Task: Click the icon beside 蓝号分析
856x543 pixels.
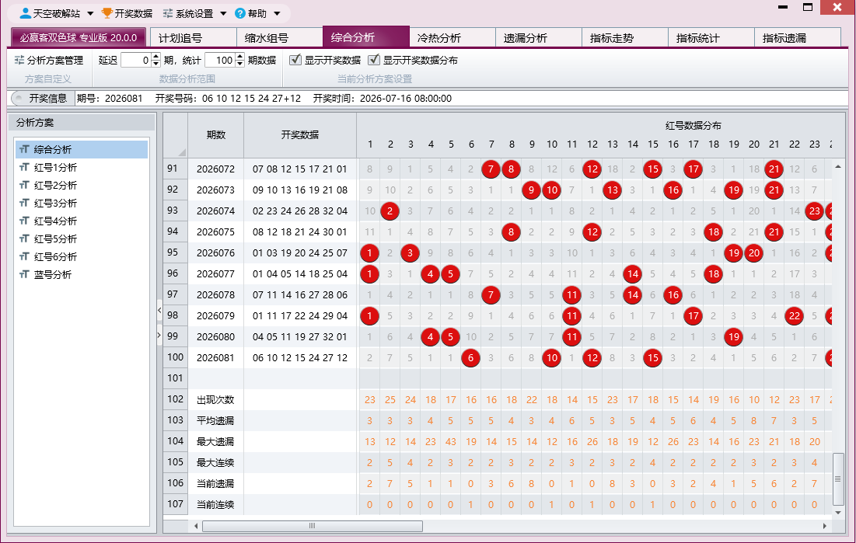Action: point(24,274)
